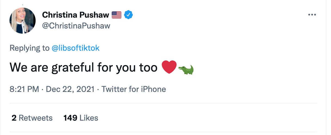Viewport: 331px width, 135px height.
Task: Visit the @libsoftiktok mention link
Action: [76, 48]
